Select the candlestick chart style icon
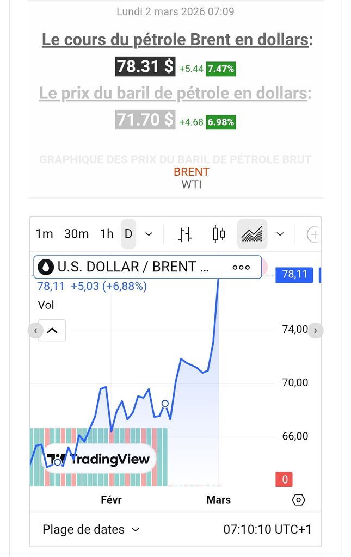The image size is (351, 557). [219, 234]
